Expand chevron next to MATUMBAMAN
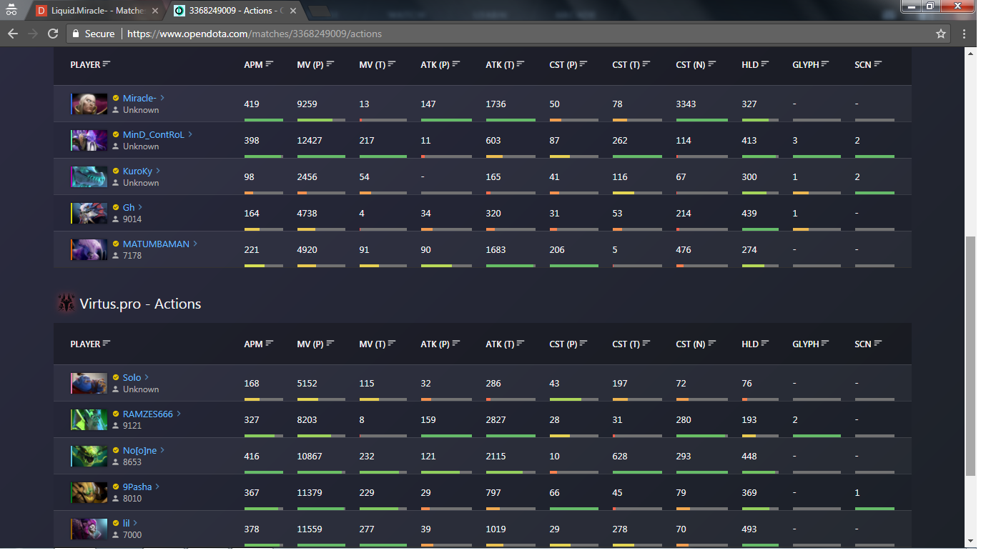 (195, 244)
